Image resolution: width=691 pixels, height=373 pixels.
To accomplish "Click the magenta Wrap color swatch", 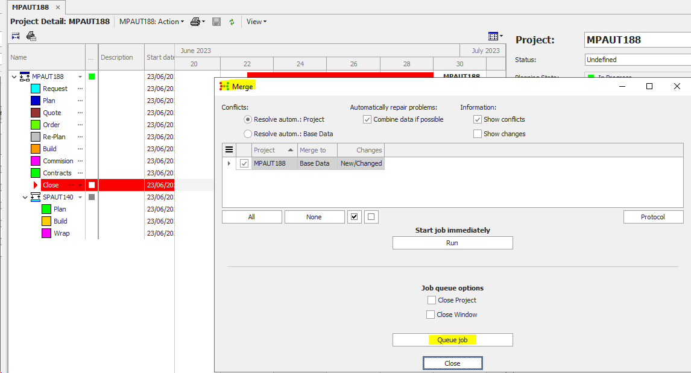I will pyautogui.click(x=46, y=233).
